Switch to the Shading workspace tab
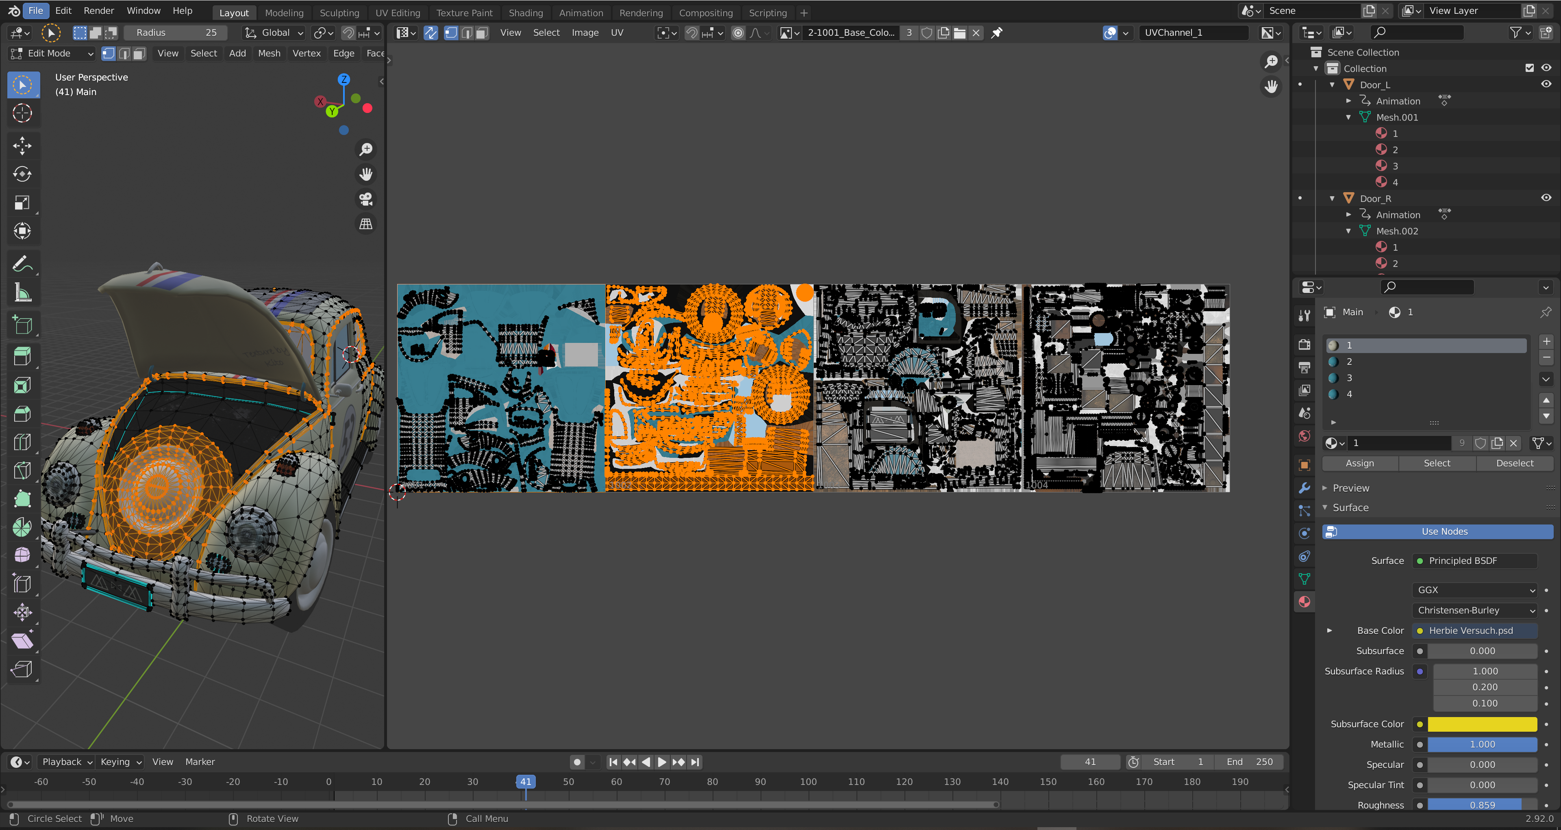The image size is (1561, 830). tap(525, 13)
